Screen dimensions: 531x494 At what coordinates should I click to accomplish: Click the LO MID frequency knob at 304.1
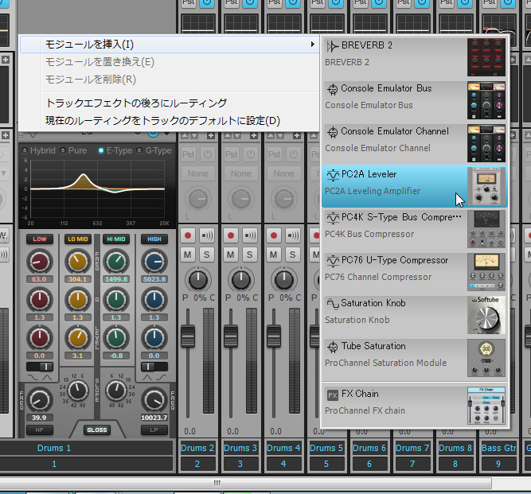78,262
